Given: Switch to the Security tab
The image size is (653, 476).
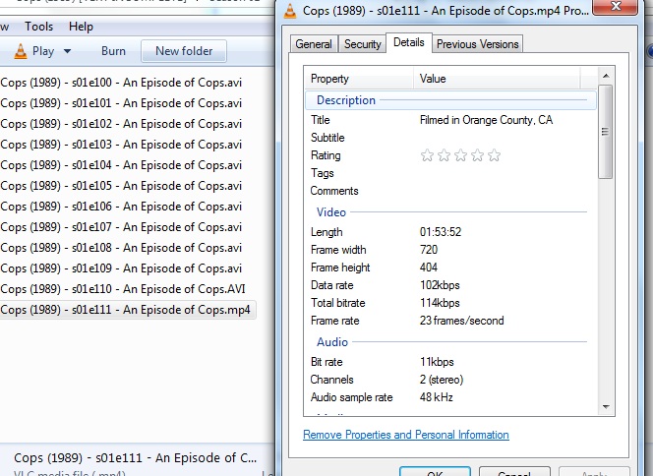Looking at the screenshot, I should click(362, 44).
